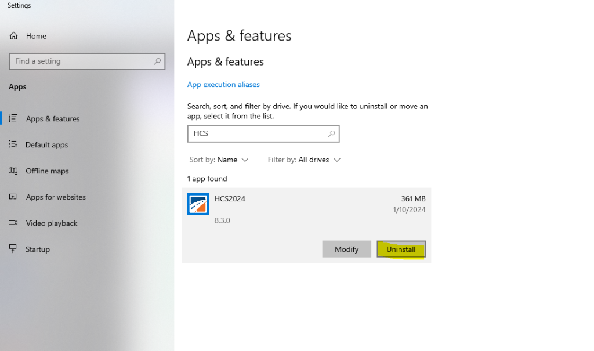Screen dimensions: 594x351
Task: Open the Filter by All drives dropdown
Action: click(x=304, y=160)
